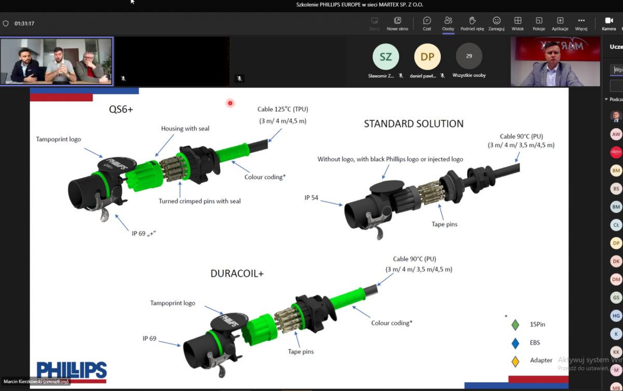
Task: Click the 'Housing with seal' slide label
Action: pos(185,128)
